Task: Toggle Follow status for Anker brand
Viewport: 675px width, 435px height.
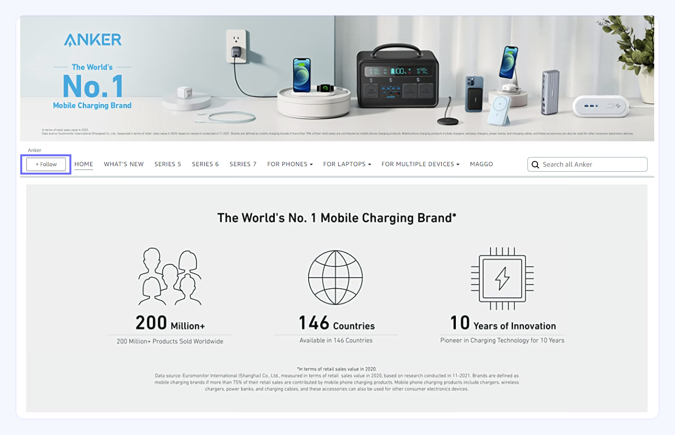Action: [x=45, y=164]
